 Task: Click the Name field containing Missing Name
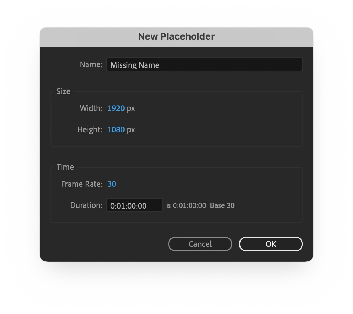204,65
